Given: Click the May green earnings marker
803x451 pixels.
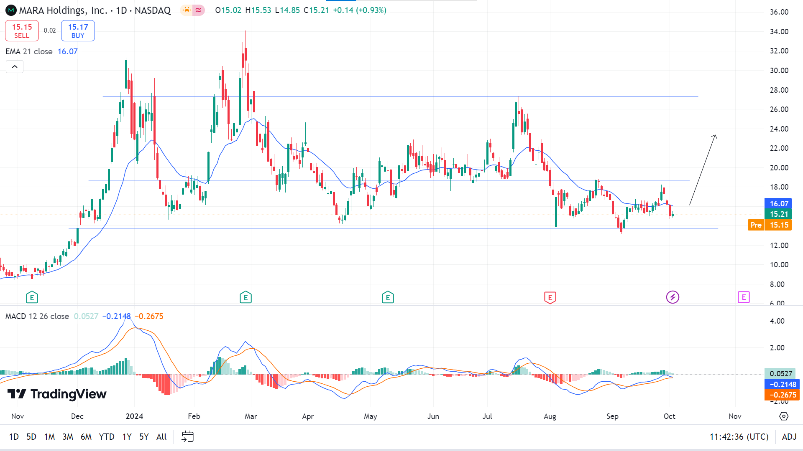Looking at the screenshot, I should [388, 297].
